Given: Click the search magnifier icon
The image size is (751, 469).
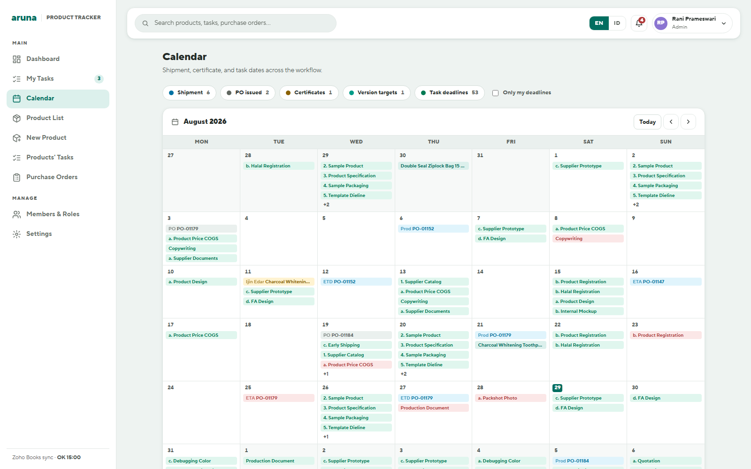Looking at the screenshot, I should pyautogui.click(x=146, y=23).
